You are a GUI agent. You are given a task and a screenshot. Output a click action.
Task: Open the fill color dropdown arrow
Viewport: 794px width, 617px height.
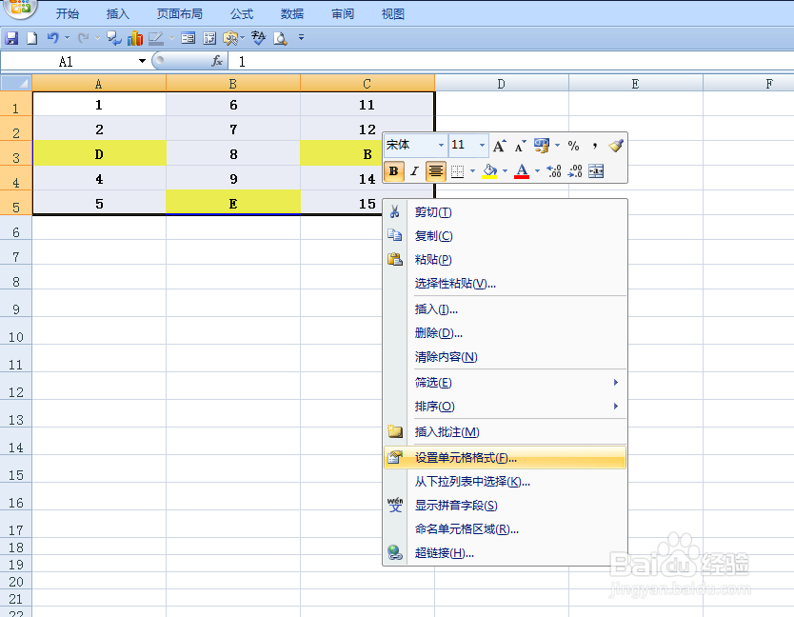click(x=505, y=170)
